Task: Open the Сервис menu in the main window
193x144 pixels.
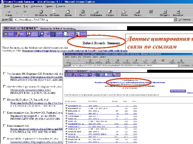Action: 49,6
